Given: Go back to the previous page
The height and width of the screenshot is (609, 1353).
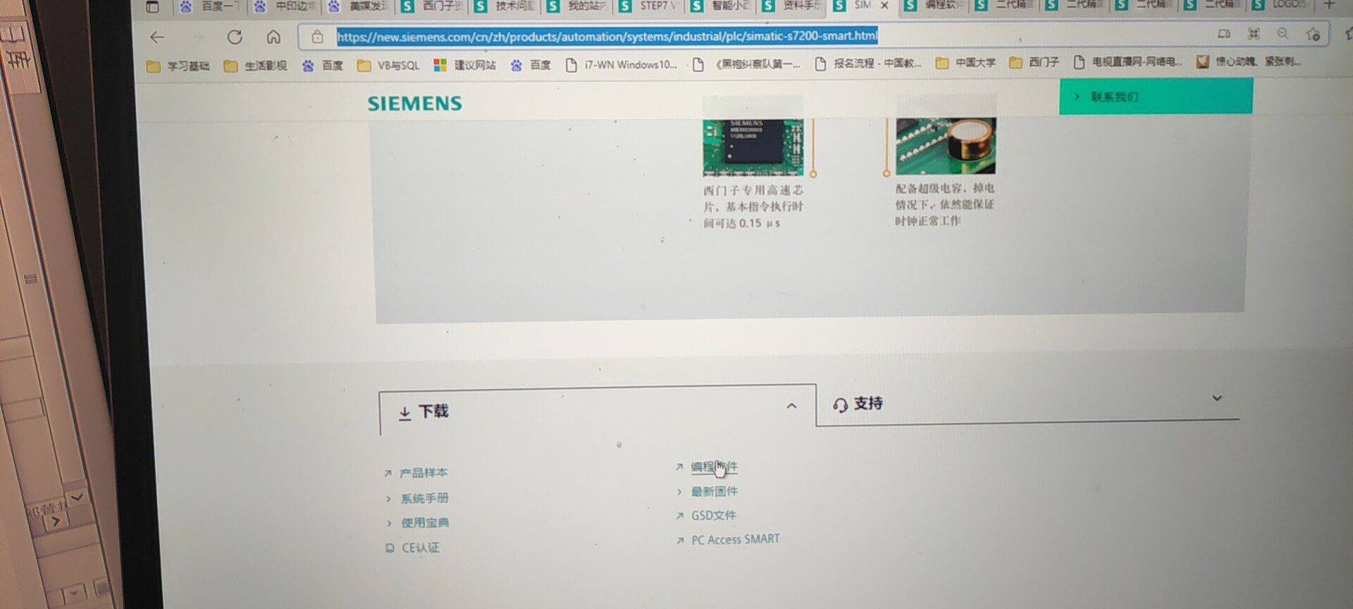Looking at the screenshot, I should click(x=157, y=37).
